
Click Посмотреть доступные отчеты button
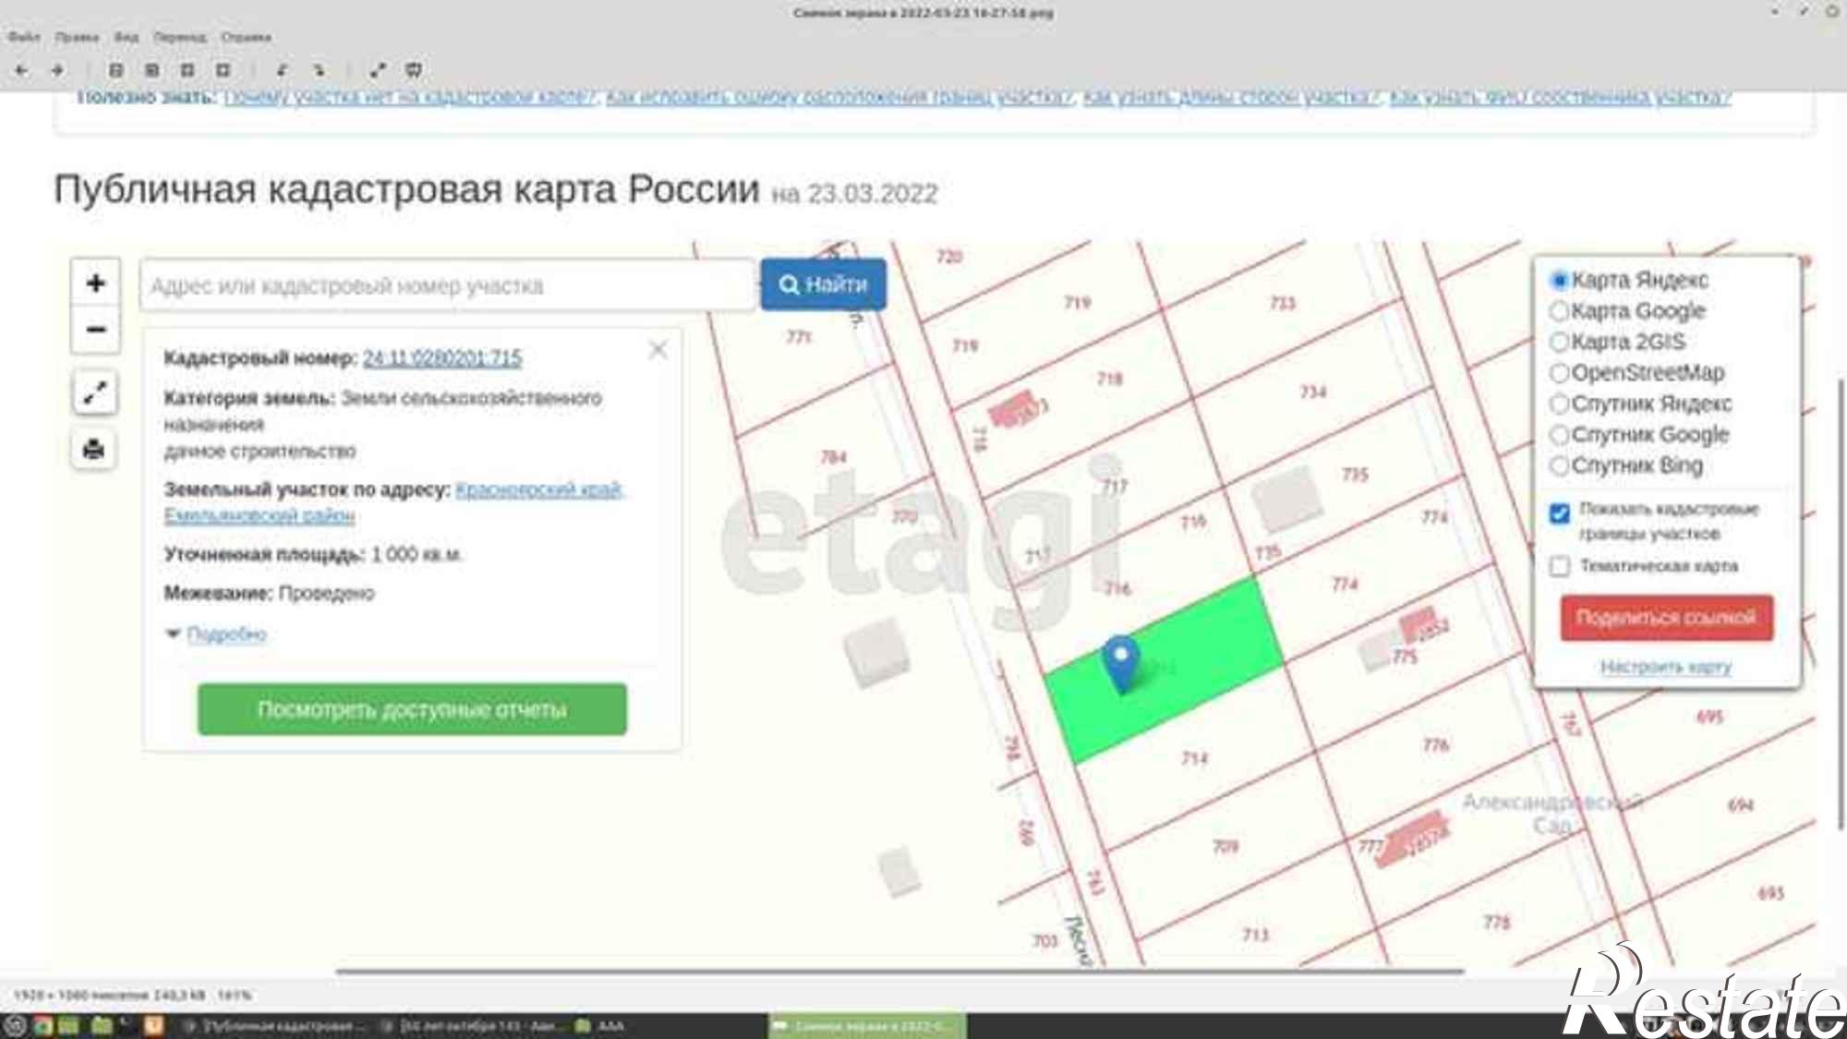click(x=412, y=709)
